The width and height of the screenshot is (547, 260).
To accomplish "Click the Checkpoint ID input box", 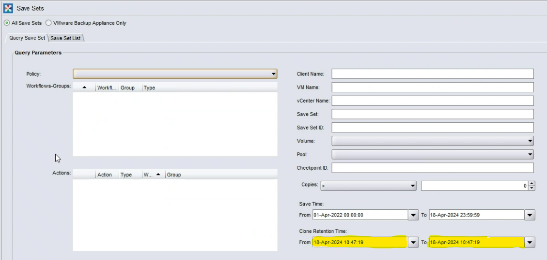I will (432, 168).
